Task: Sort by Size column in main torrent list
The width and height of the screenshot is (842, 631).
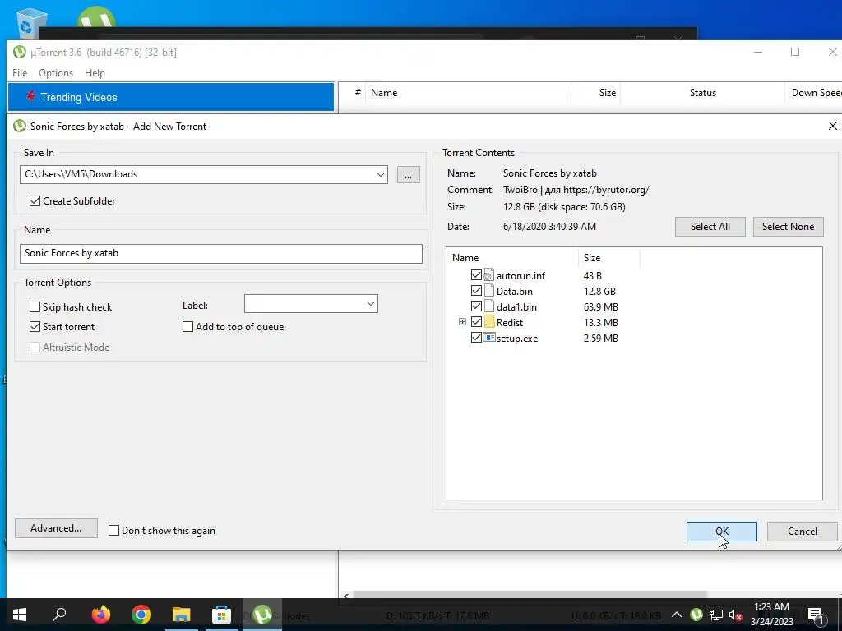Action: [x=595, y=93]
